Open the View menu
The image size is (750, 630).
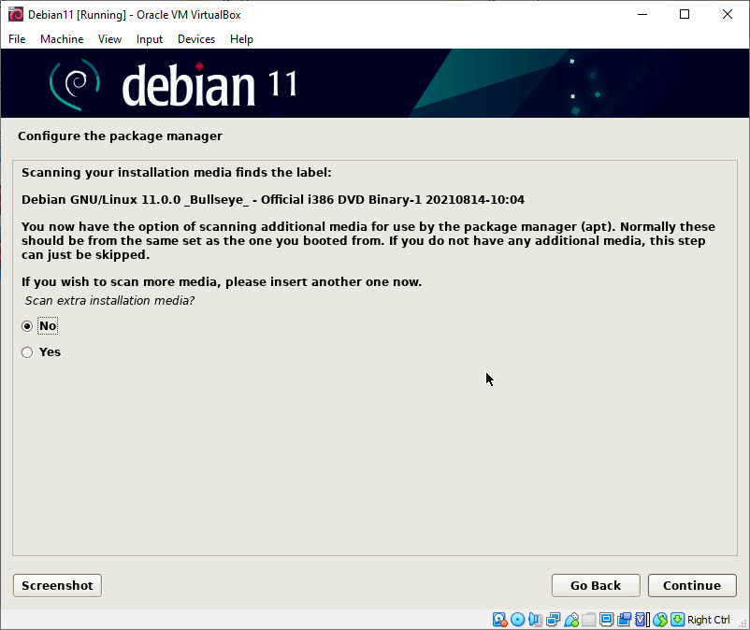[109, 39]
